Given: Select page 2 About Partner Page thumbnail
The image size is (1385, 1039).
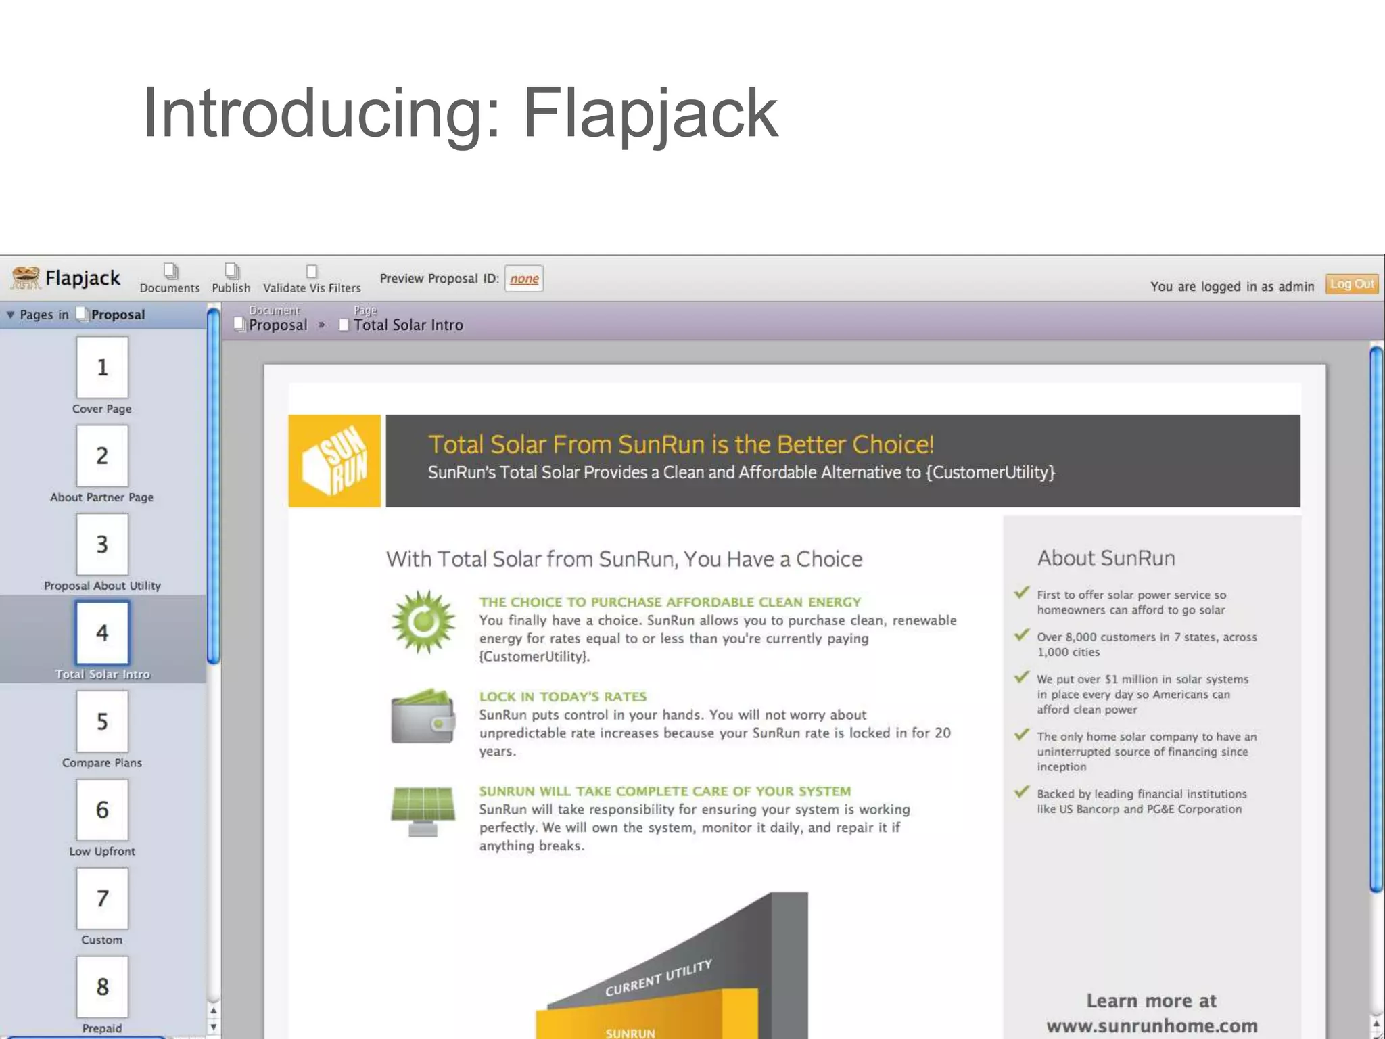Looking at the screenshot, I should (x=102, y=456).
